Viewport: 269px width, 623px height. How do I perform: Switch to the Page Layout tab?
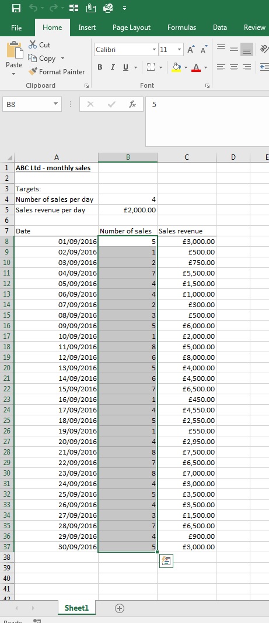coord(131,27)
